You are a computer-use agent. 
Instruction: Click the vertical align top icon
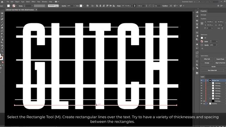pyautogui.click(x=107, y=6)
